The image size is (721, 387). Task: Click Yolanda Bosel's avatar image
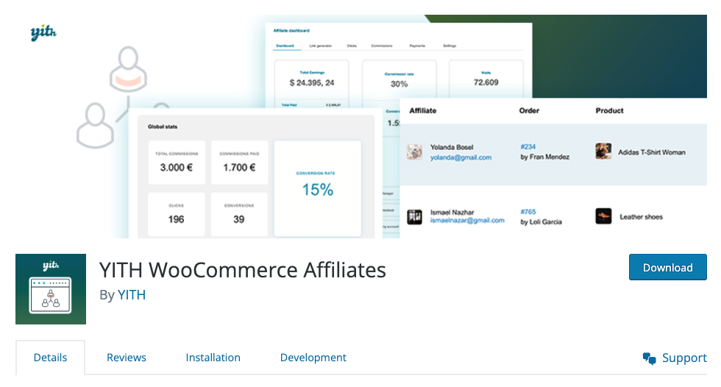tap(415, 152)
